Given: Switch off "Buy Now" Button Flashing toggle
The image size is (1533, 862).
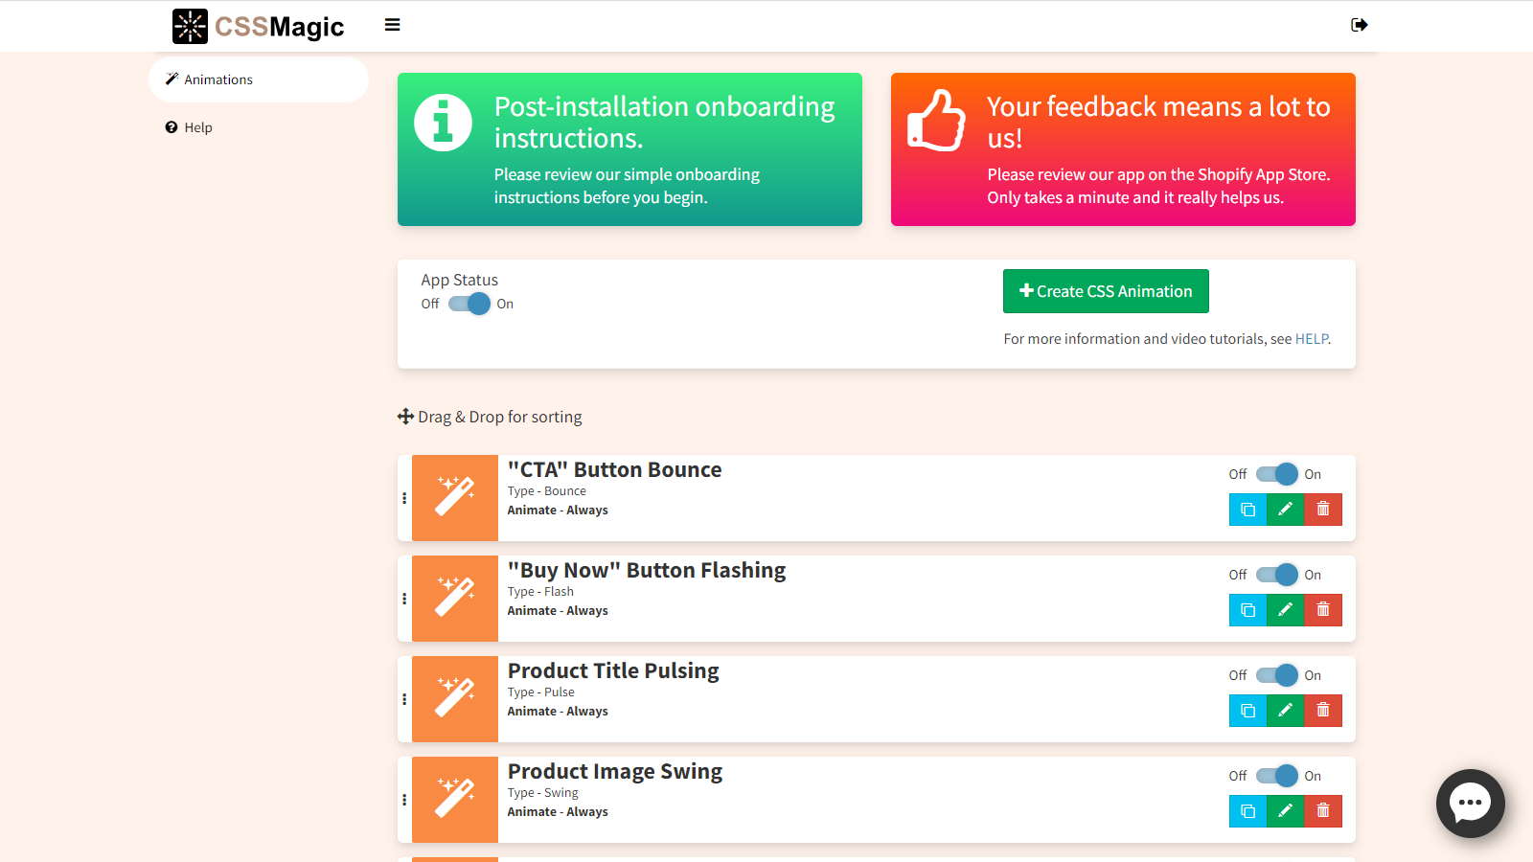Looking at the screenshot, I should pos(1277,575).
